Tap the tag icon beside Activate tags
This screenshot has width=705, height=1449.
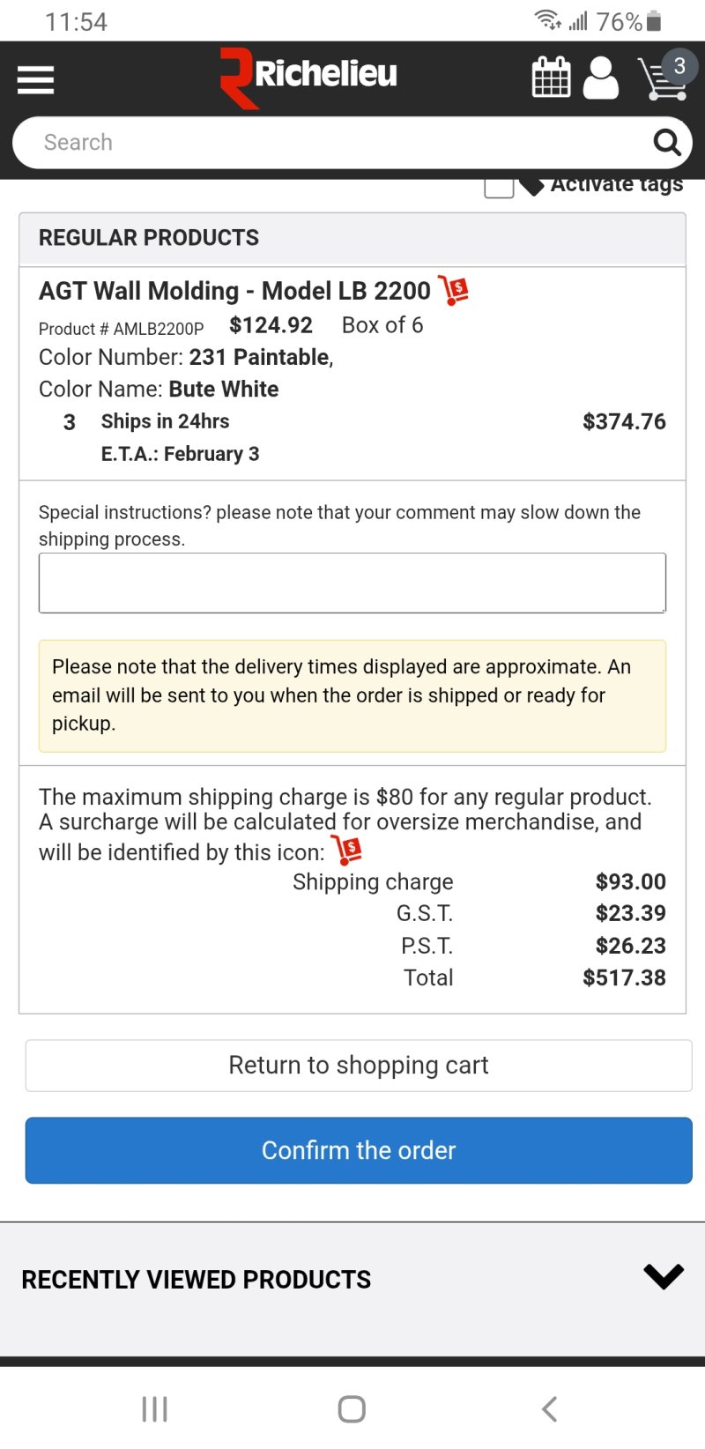(531, 186)
